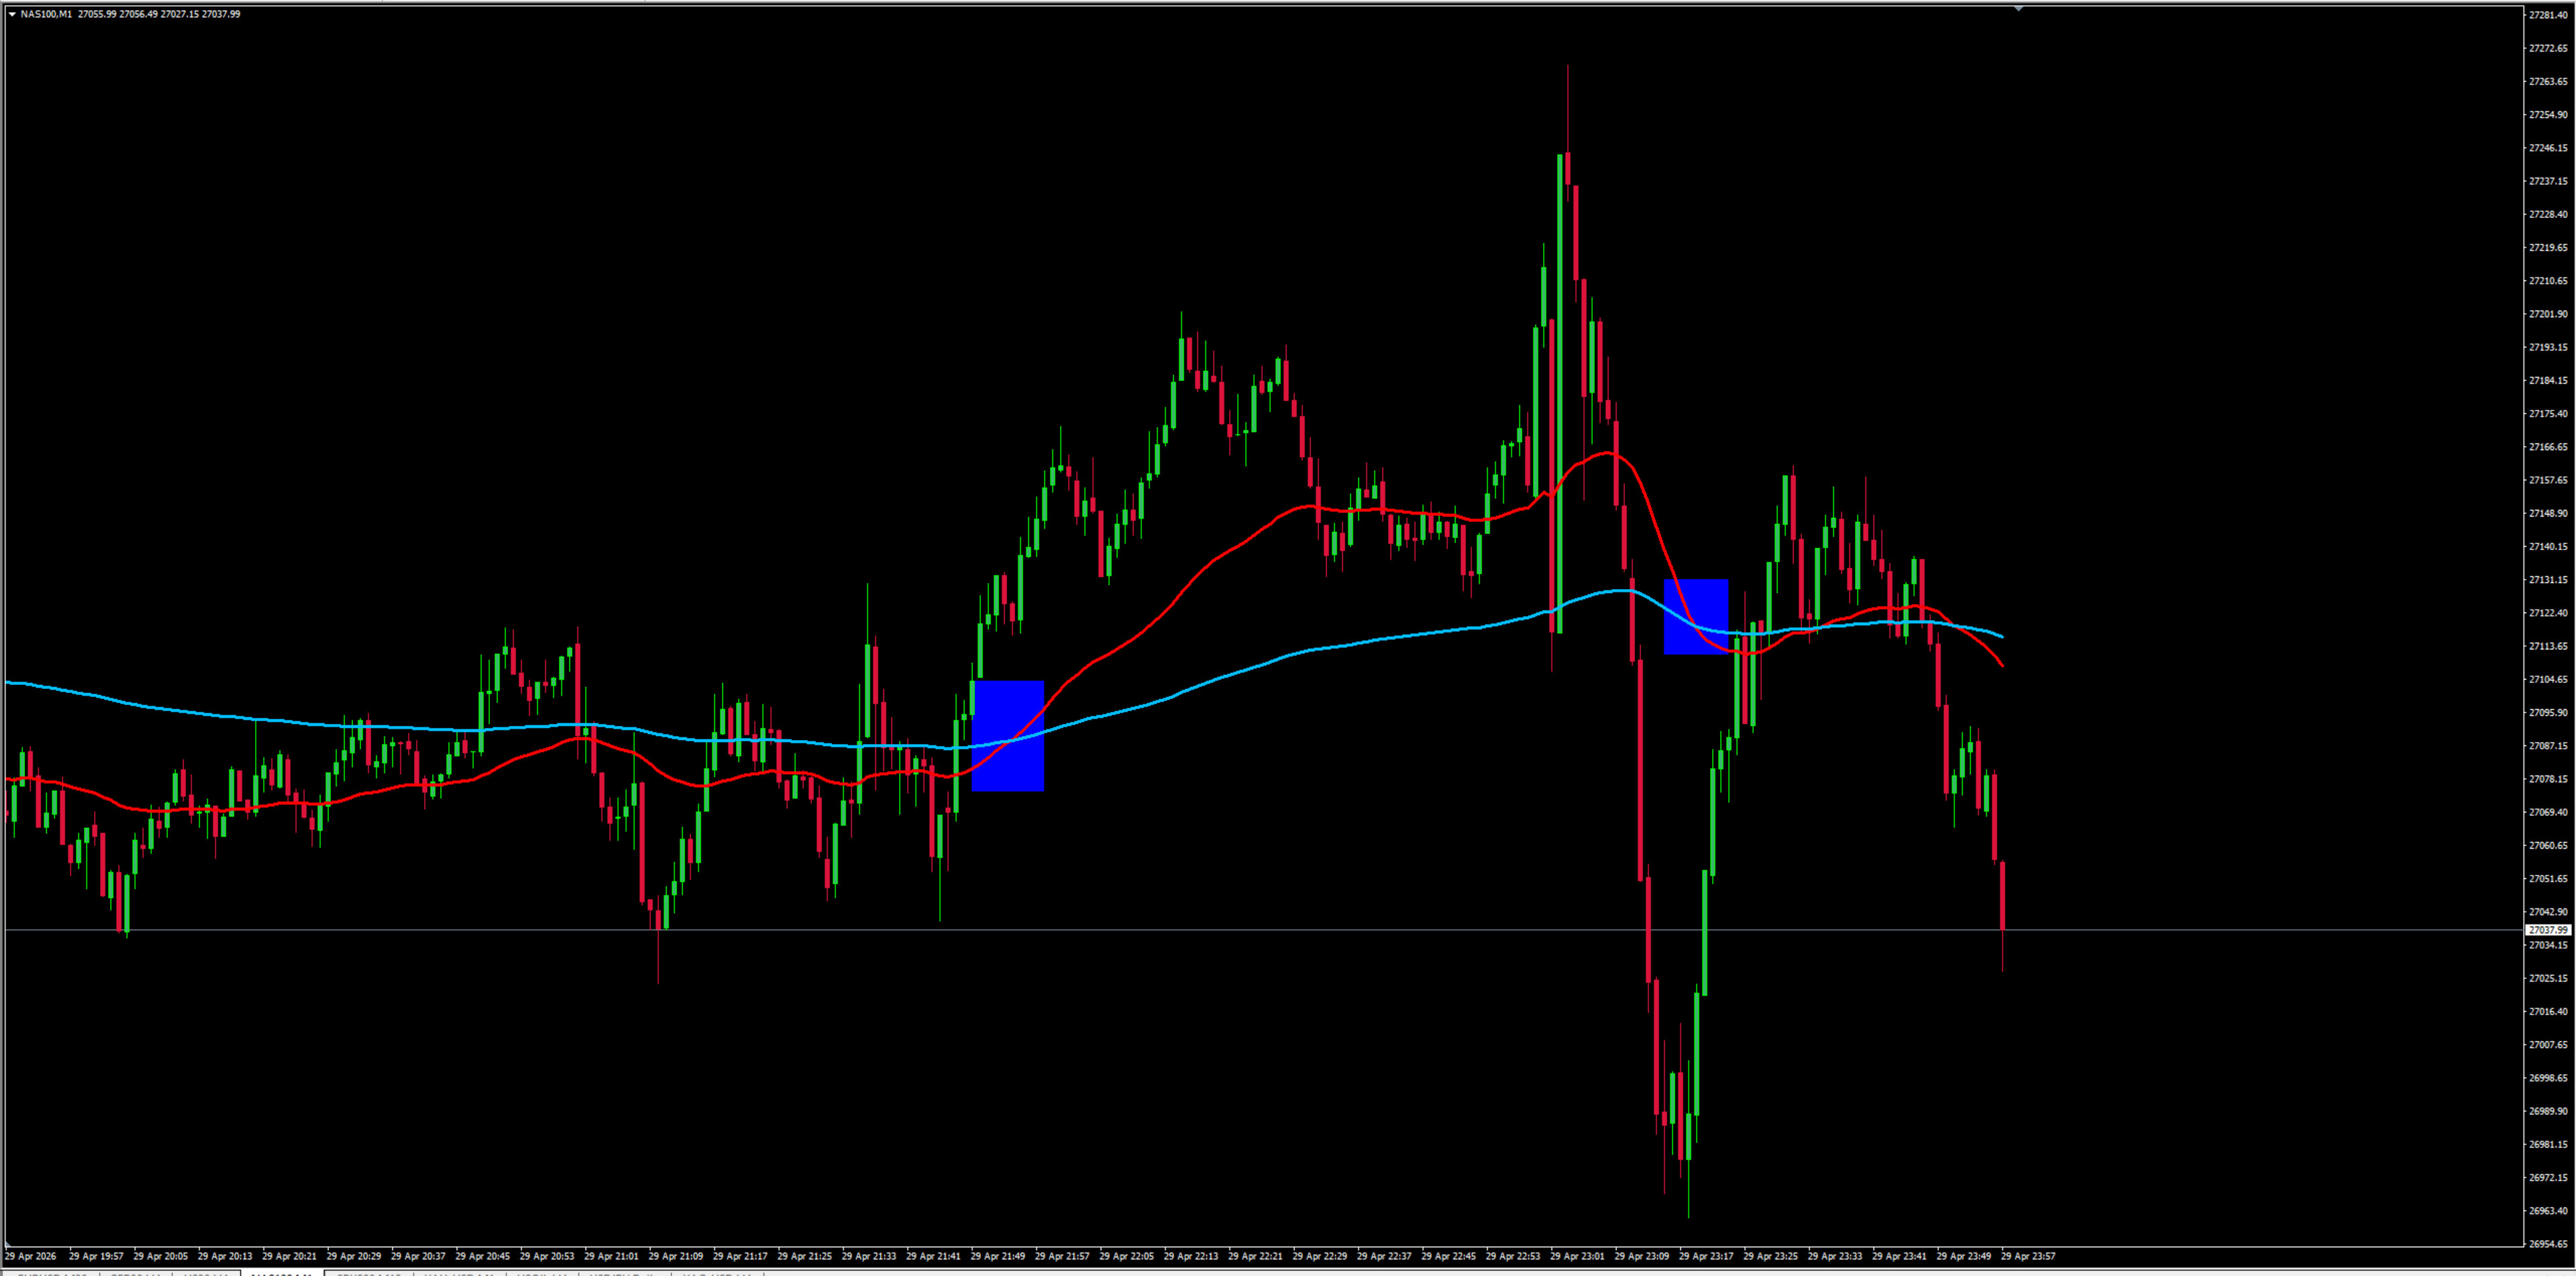This screenshot has width=2576, height=1276.
Task: Select the active NAS100 M1 chart tab
Action: pyautogui.click(x=281, y=1274)
